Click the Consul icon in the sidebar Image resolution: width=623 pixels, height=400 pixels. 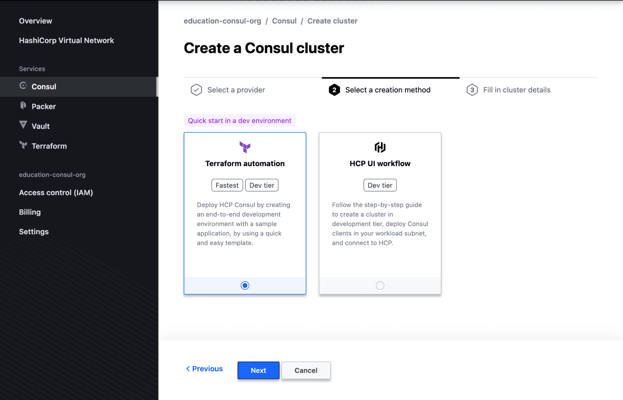point(23,85)
